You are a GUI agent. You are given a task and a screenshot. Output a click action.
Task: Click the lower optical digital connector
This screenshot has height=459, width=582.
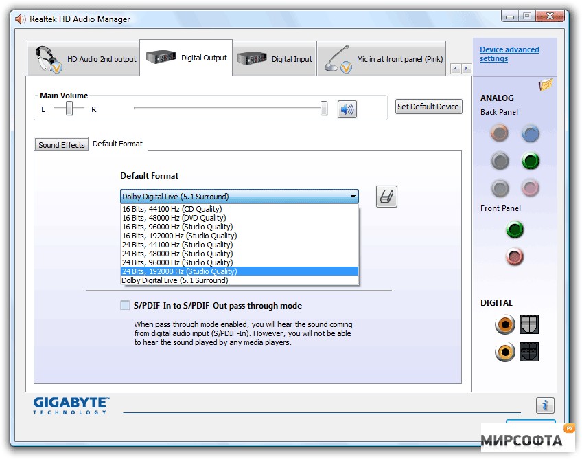coord(529,352)
